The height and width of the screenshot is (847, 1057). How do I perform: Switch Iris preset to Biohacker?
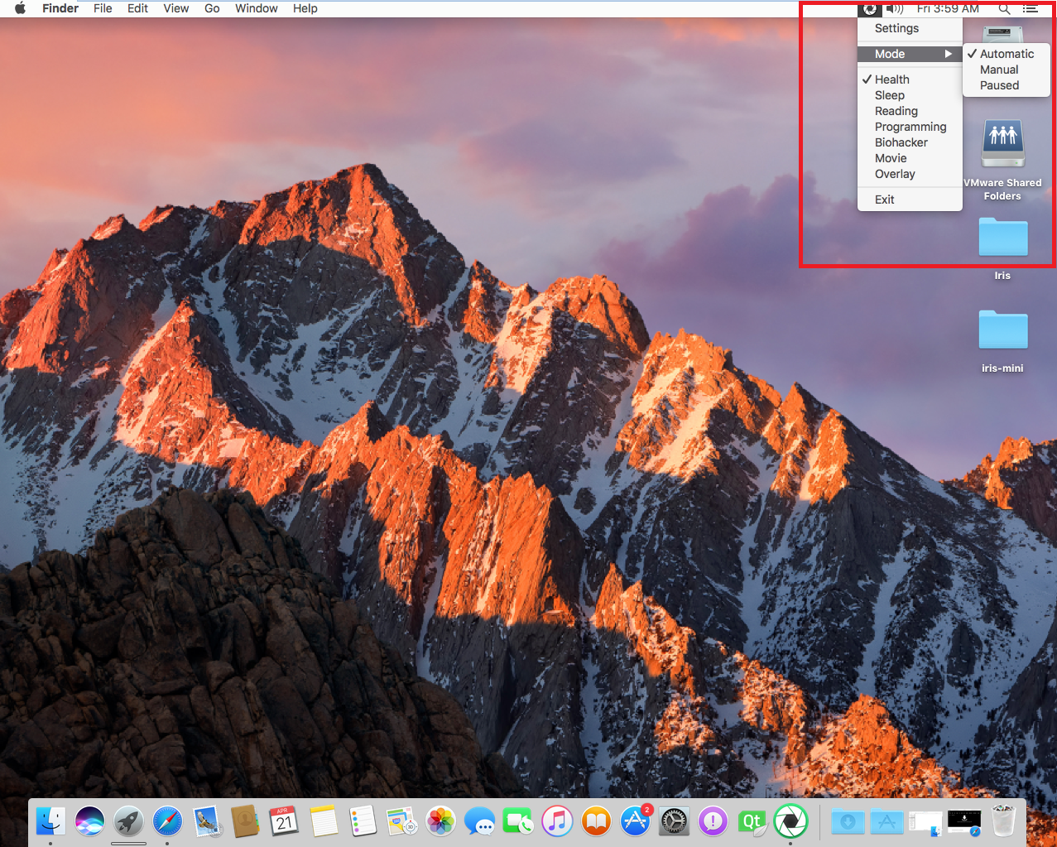(x=910, y=142)
